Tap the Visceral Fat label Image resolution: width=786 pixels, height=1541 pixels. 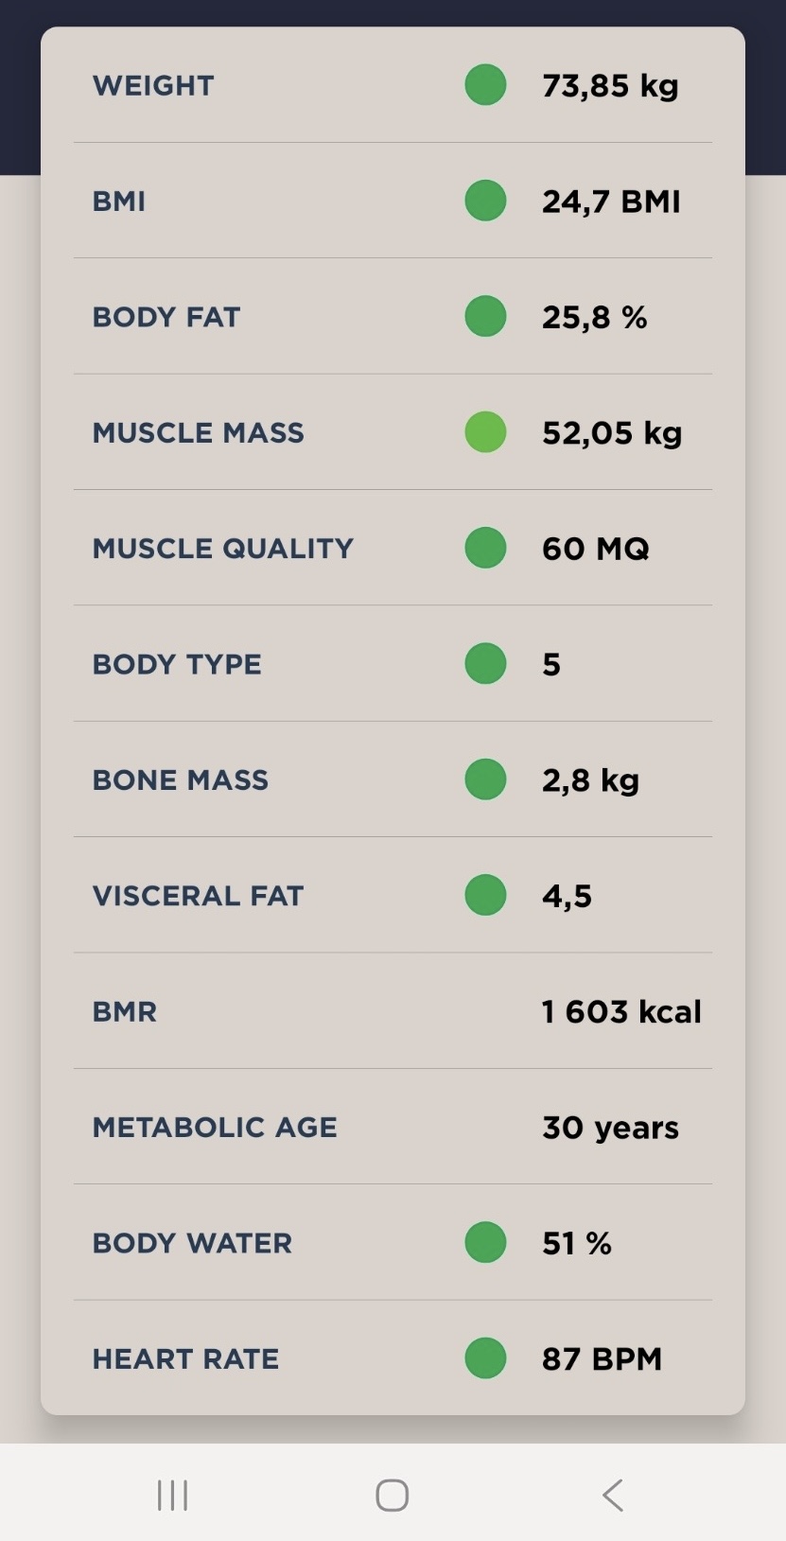click(198, 895)
